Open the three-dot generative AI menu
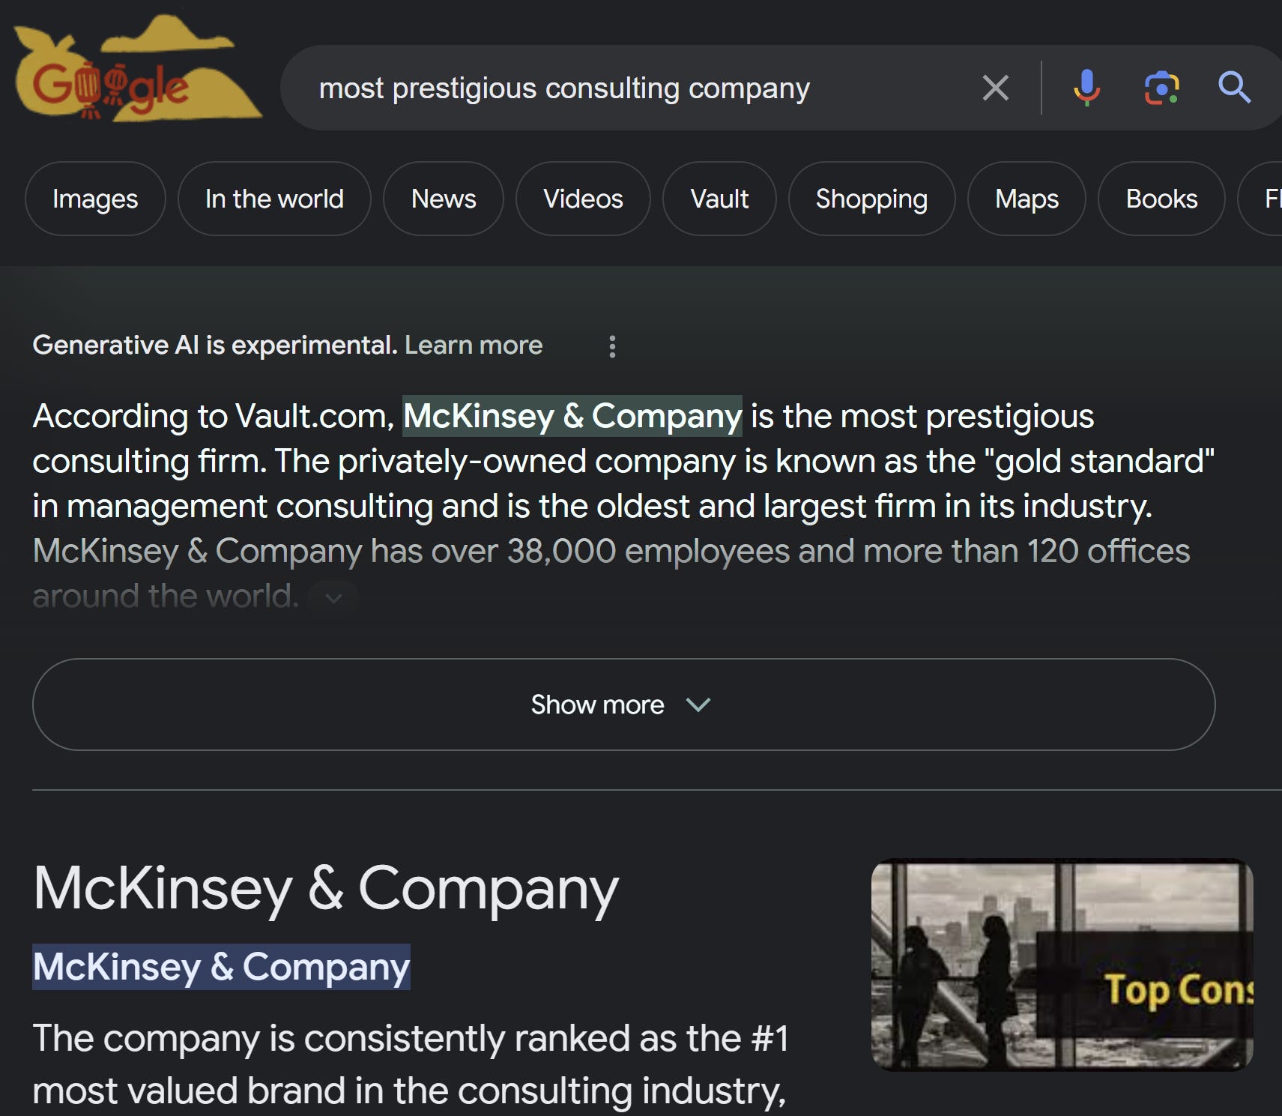Screen dimensions: 1282x1116 tap(612, 346)
